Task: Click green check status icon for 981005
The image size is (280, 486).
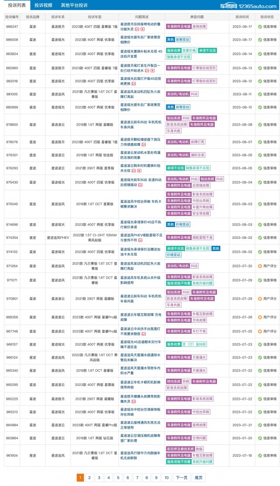Action: 260,94
